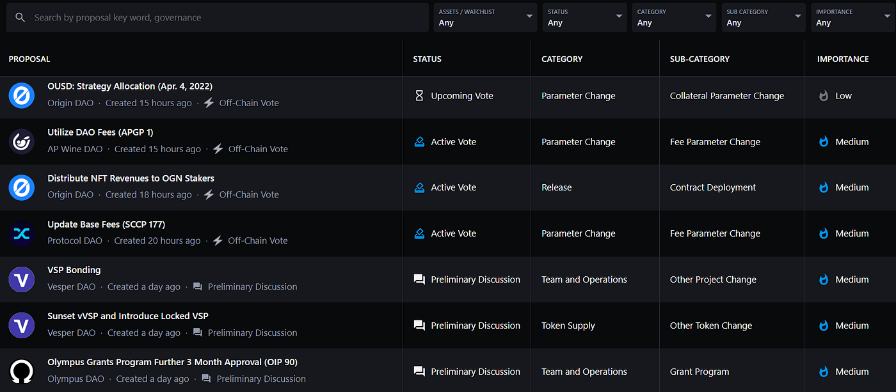Click the hourglass Upcoming Vote icon

click(x=419, y=96)
